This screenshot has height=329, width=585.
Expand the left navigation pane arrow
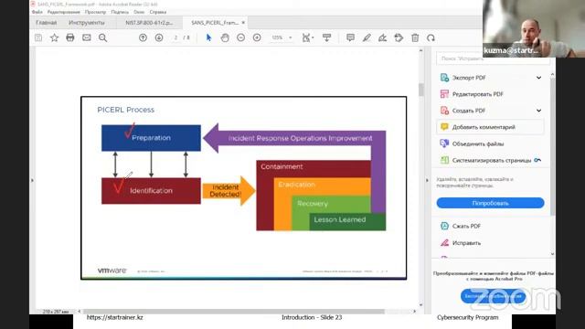32,181
